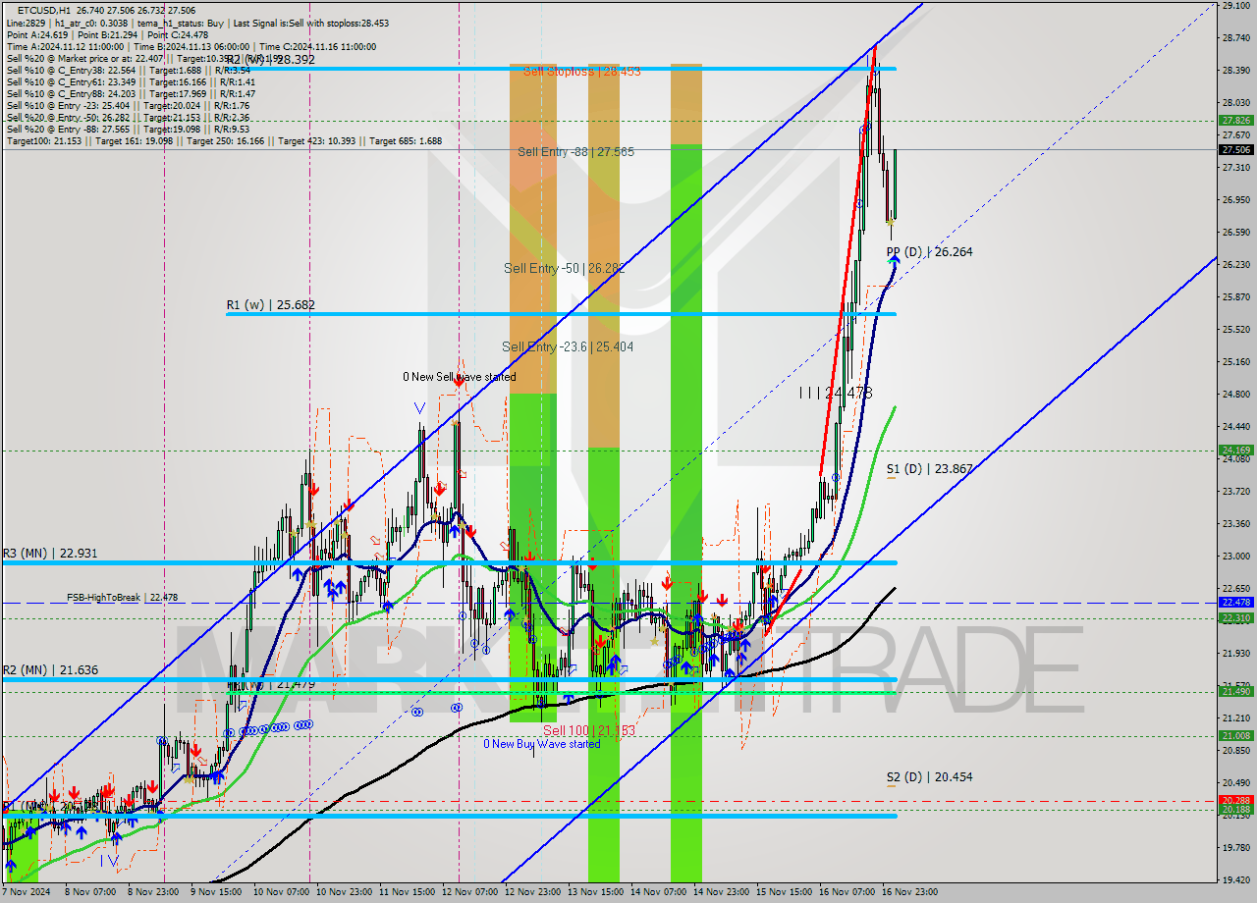Click the 'R1 (w) | 25.682' label
The width and height of the screenshot is (1257, 903).
coord(270,305)
